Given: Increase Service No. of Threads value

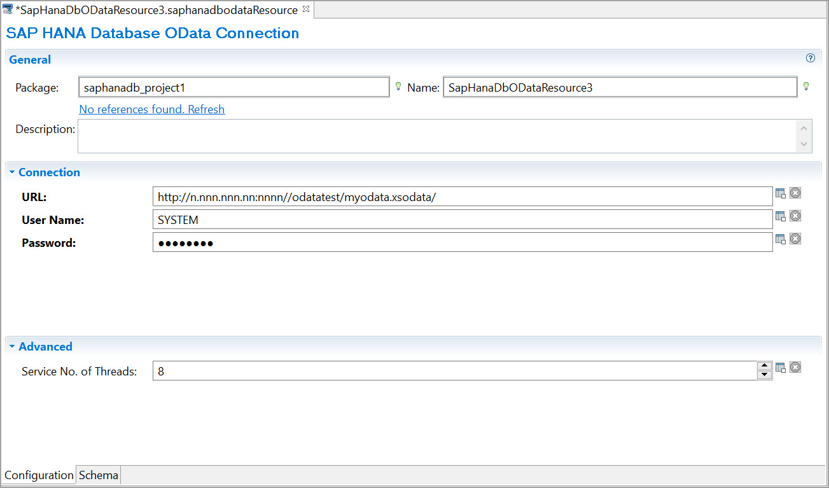Looking at the screenshot, I should coord(764,366).
